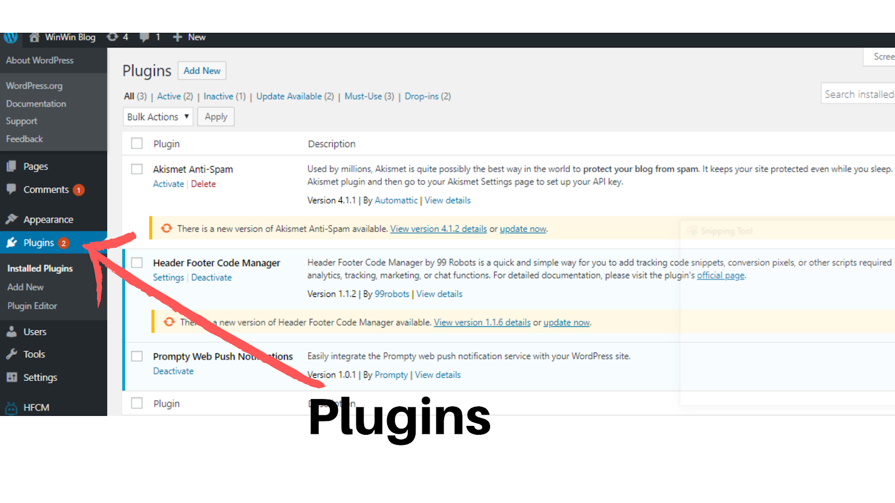The width and height of the screenshot is (895, 503).
Task: Toggle the select-all checkbox in table header
Action: click(x=137, y=144)
